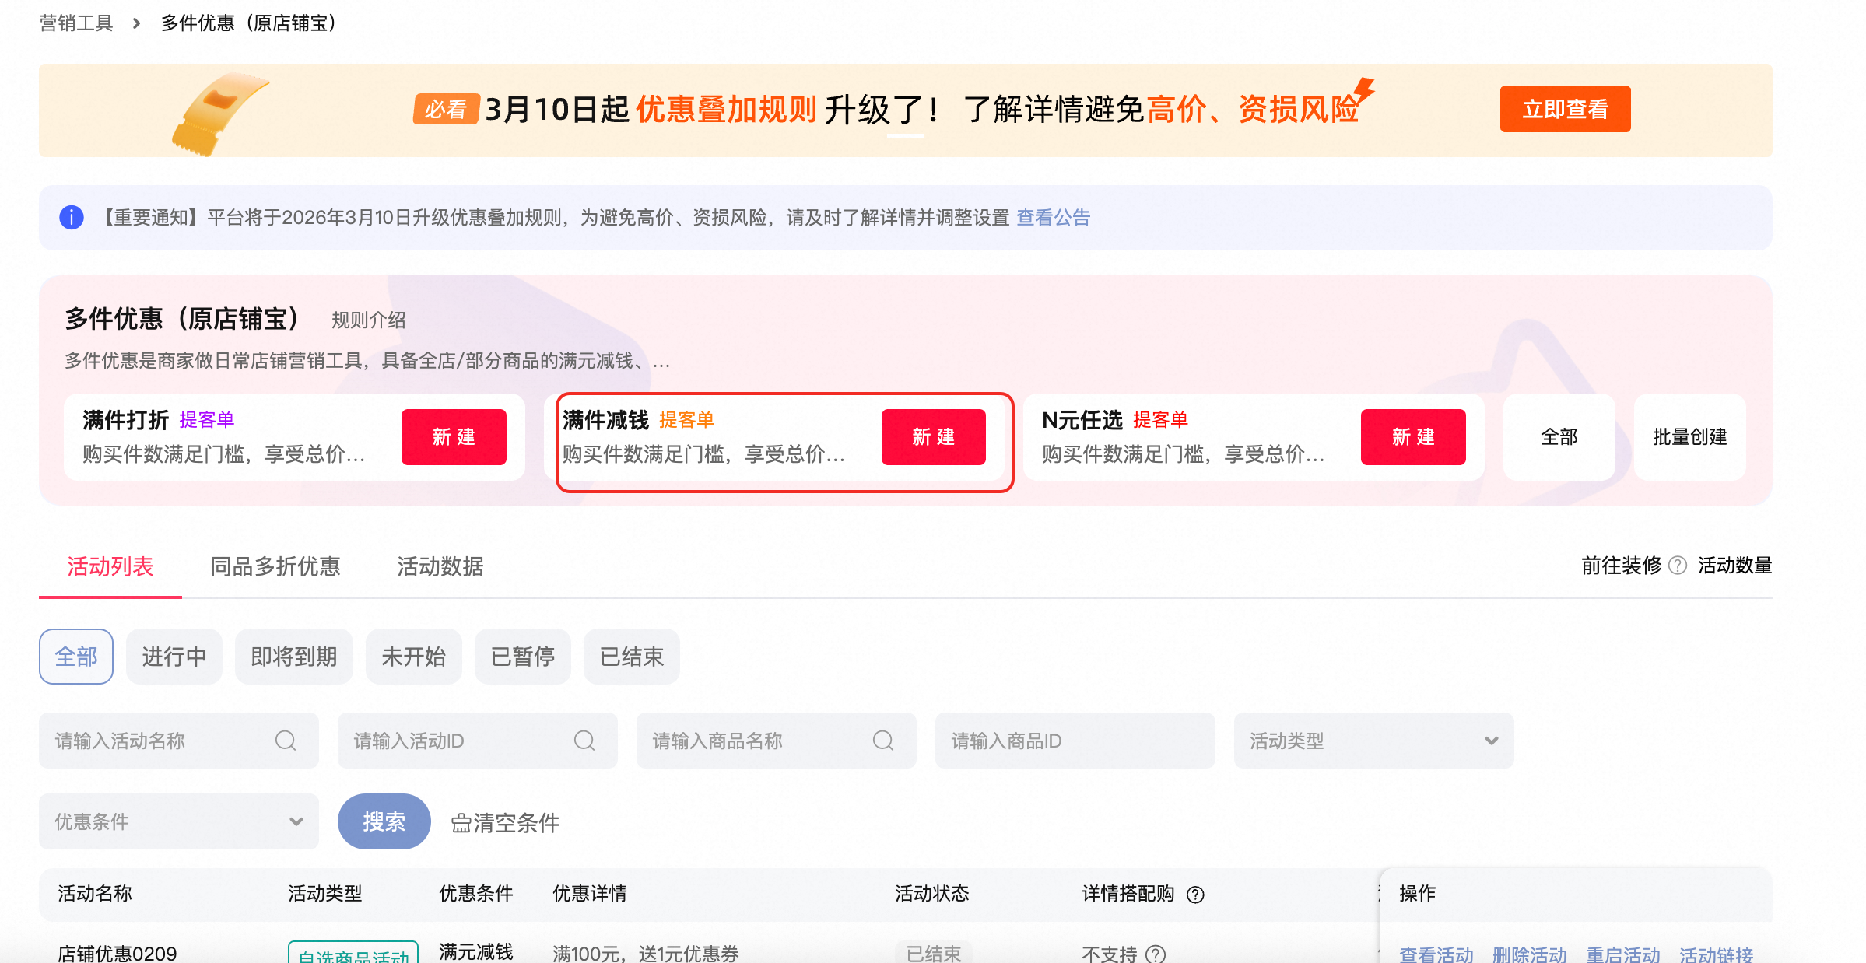Click 批量创建 button
Viewport: 1866px width, 963px height.
coord(1690,437)
